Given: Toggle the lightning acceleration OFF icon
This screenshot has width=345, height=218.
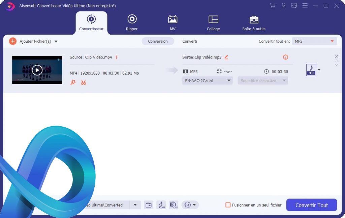Looking at the screenshot, I should tap(161, 205).
